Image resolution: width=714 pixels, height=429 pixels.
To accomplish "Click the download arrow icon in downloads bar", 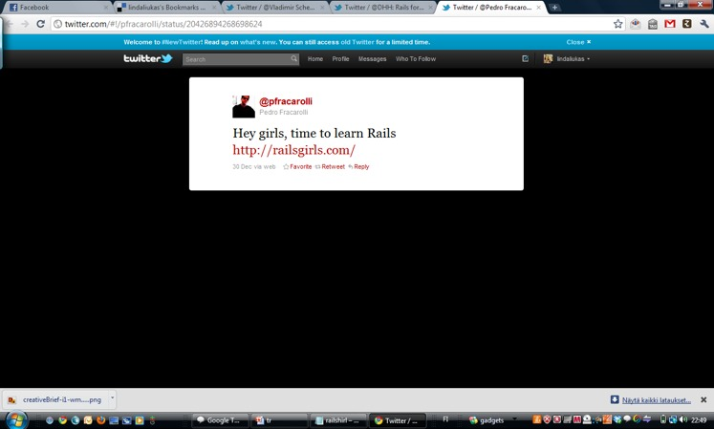I will (615, 399).
